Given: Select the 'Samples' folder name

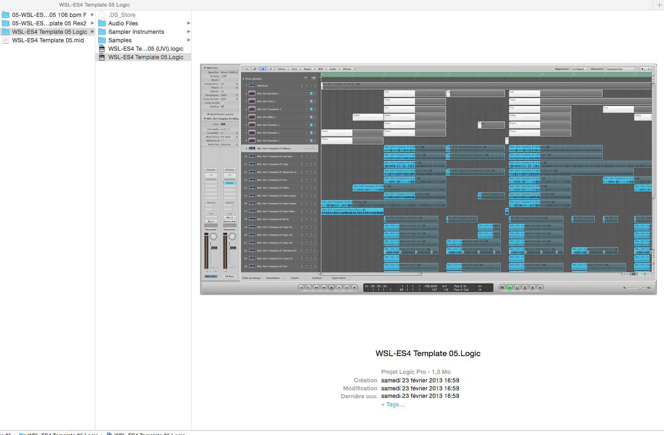Looking at the screenshot, I should (120, 40).
